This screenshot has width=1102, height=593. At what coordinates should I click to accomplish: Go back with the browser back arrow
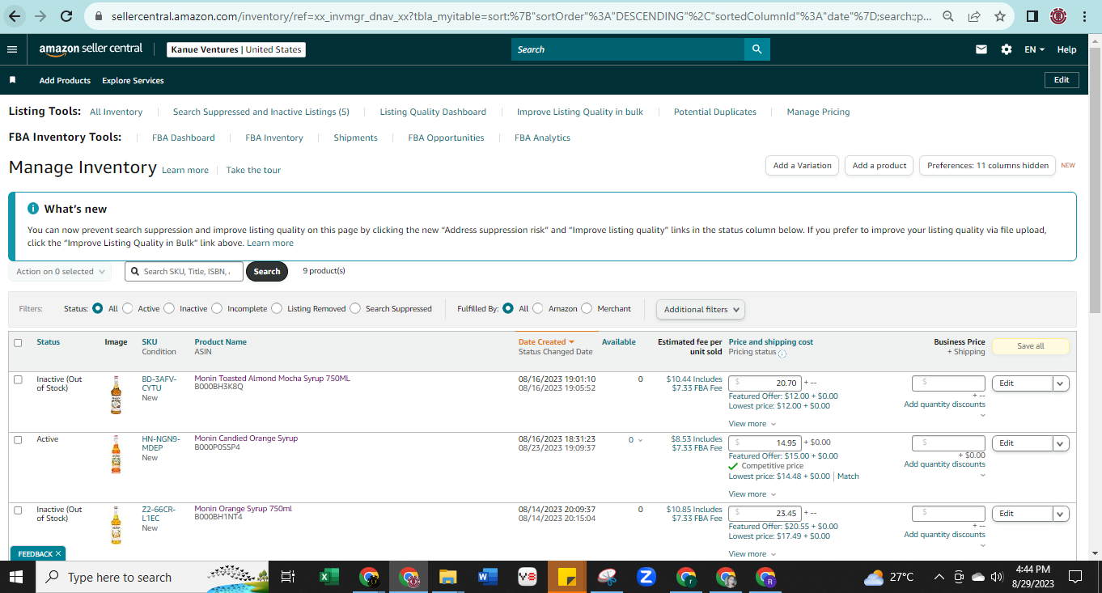point(15,15)
